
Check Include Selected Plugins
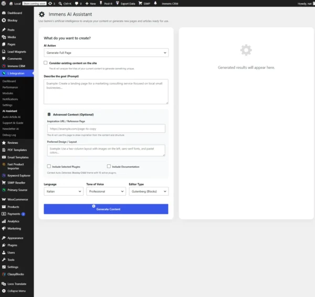(x=49, y=166)
